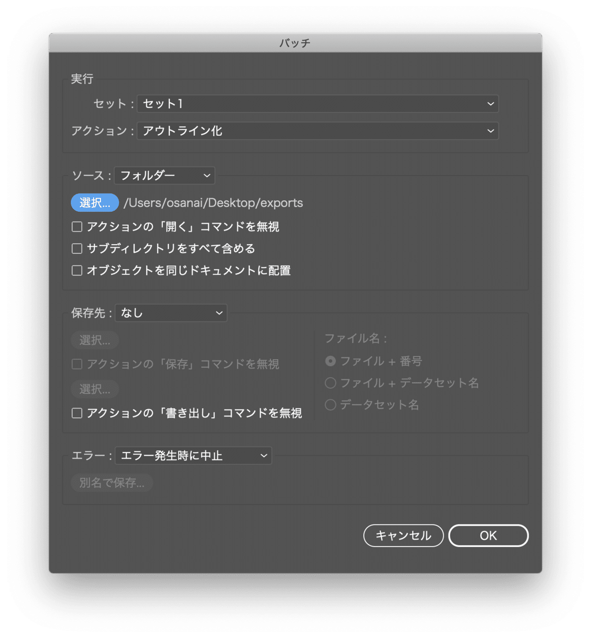Select the ファイル + データセット名 radio button

pos(330,383)
